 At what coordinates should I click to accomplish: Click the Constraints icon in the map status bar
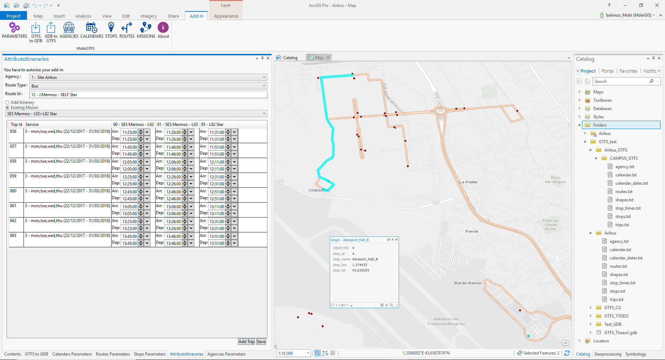tap(325, 353)
